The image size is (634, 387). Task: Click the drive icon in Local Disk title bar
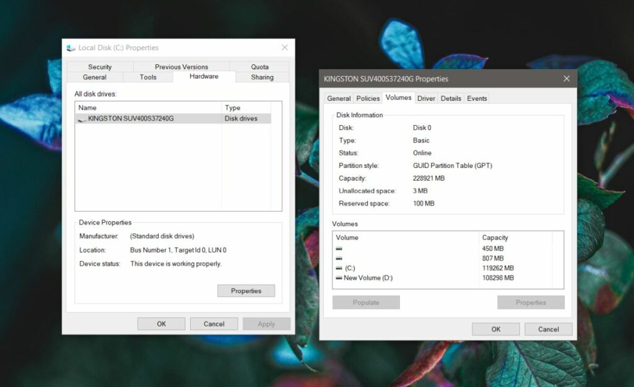[x=71, y=47]
